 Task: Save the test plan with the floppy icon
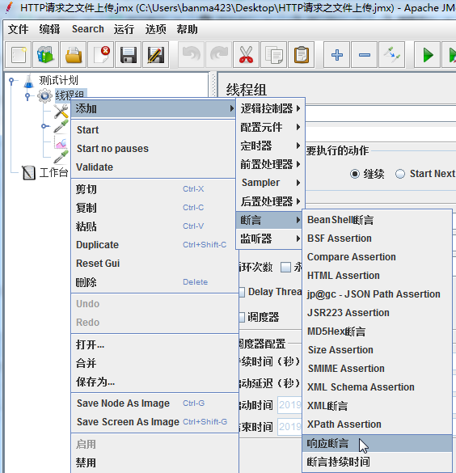click(x=129, y=55)
